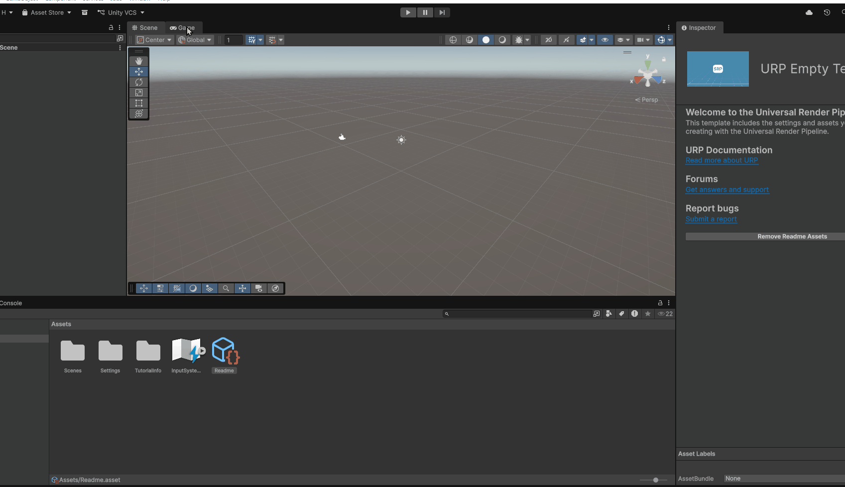
Task: Toggle 2D view mode
Action: click(x=548, y=40)
